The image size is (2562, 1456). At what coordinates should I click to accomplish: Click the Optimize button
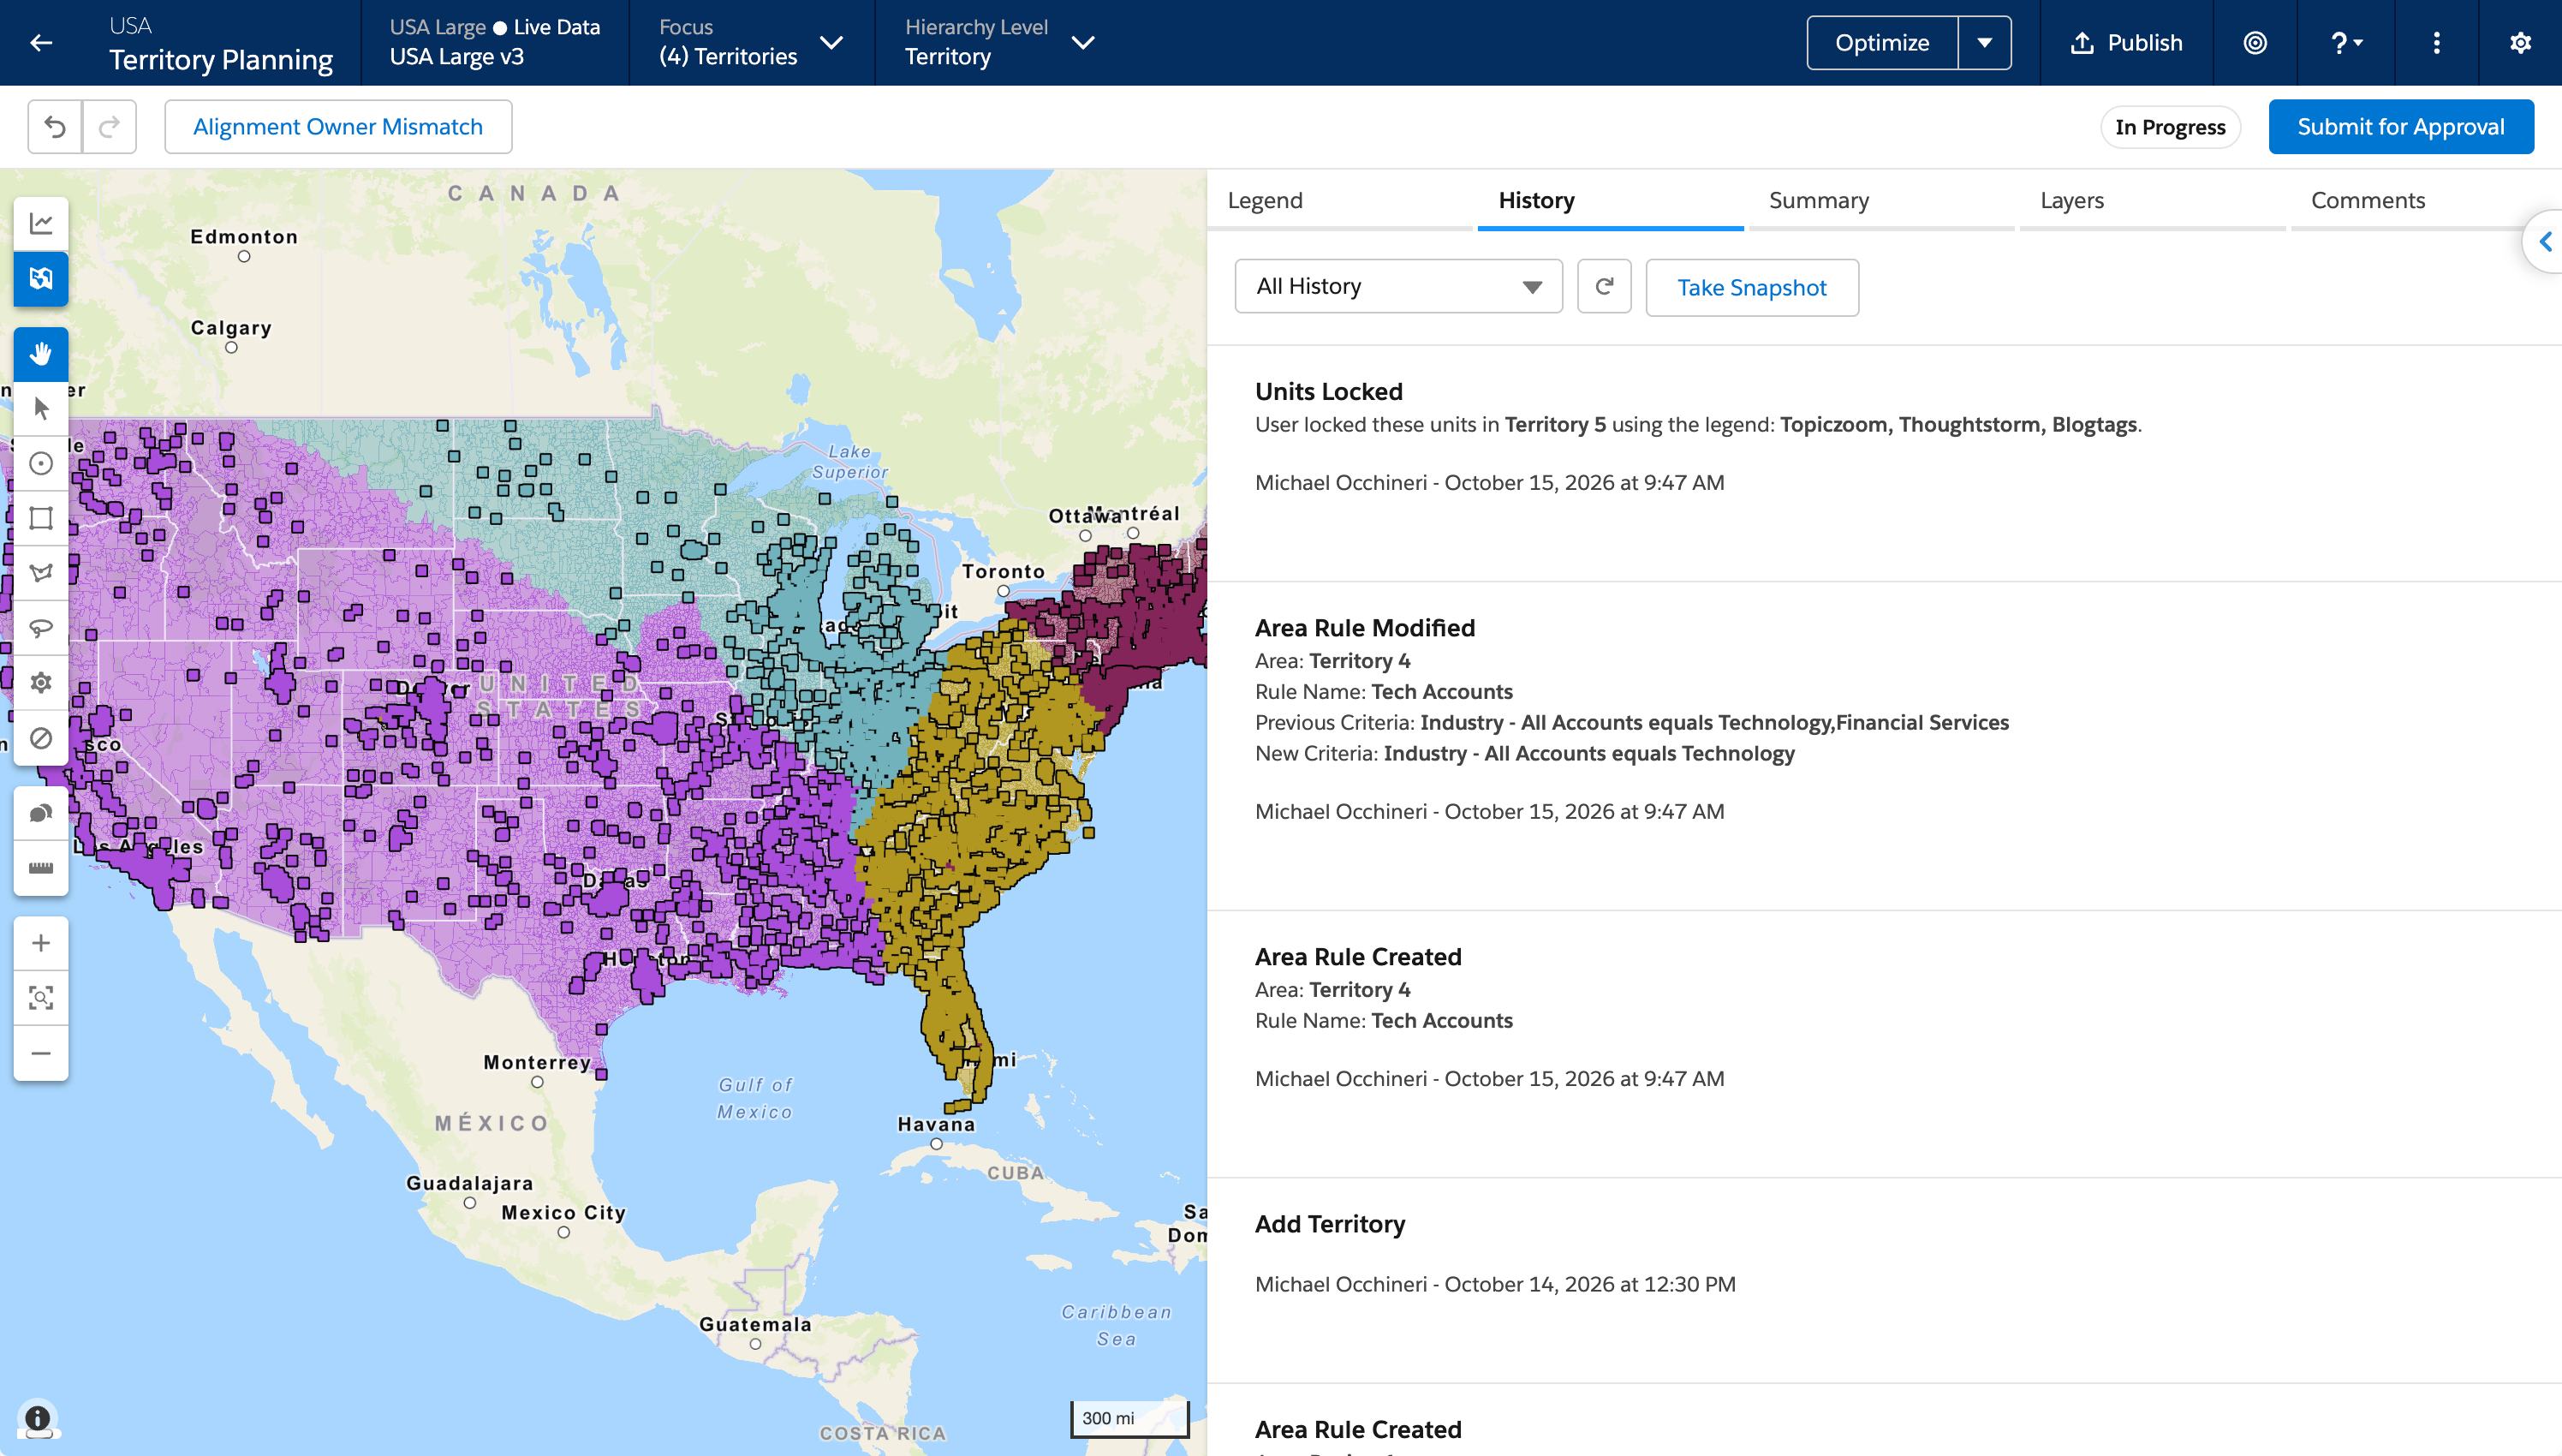(1881, 43)
